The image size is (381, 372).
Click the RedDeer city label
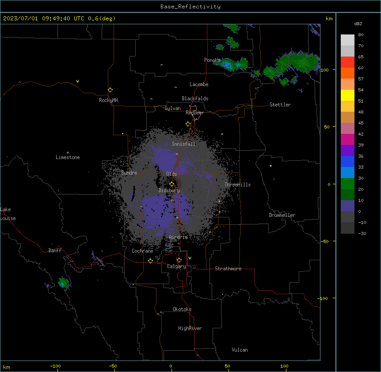coord(194,113)
